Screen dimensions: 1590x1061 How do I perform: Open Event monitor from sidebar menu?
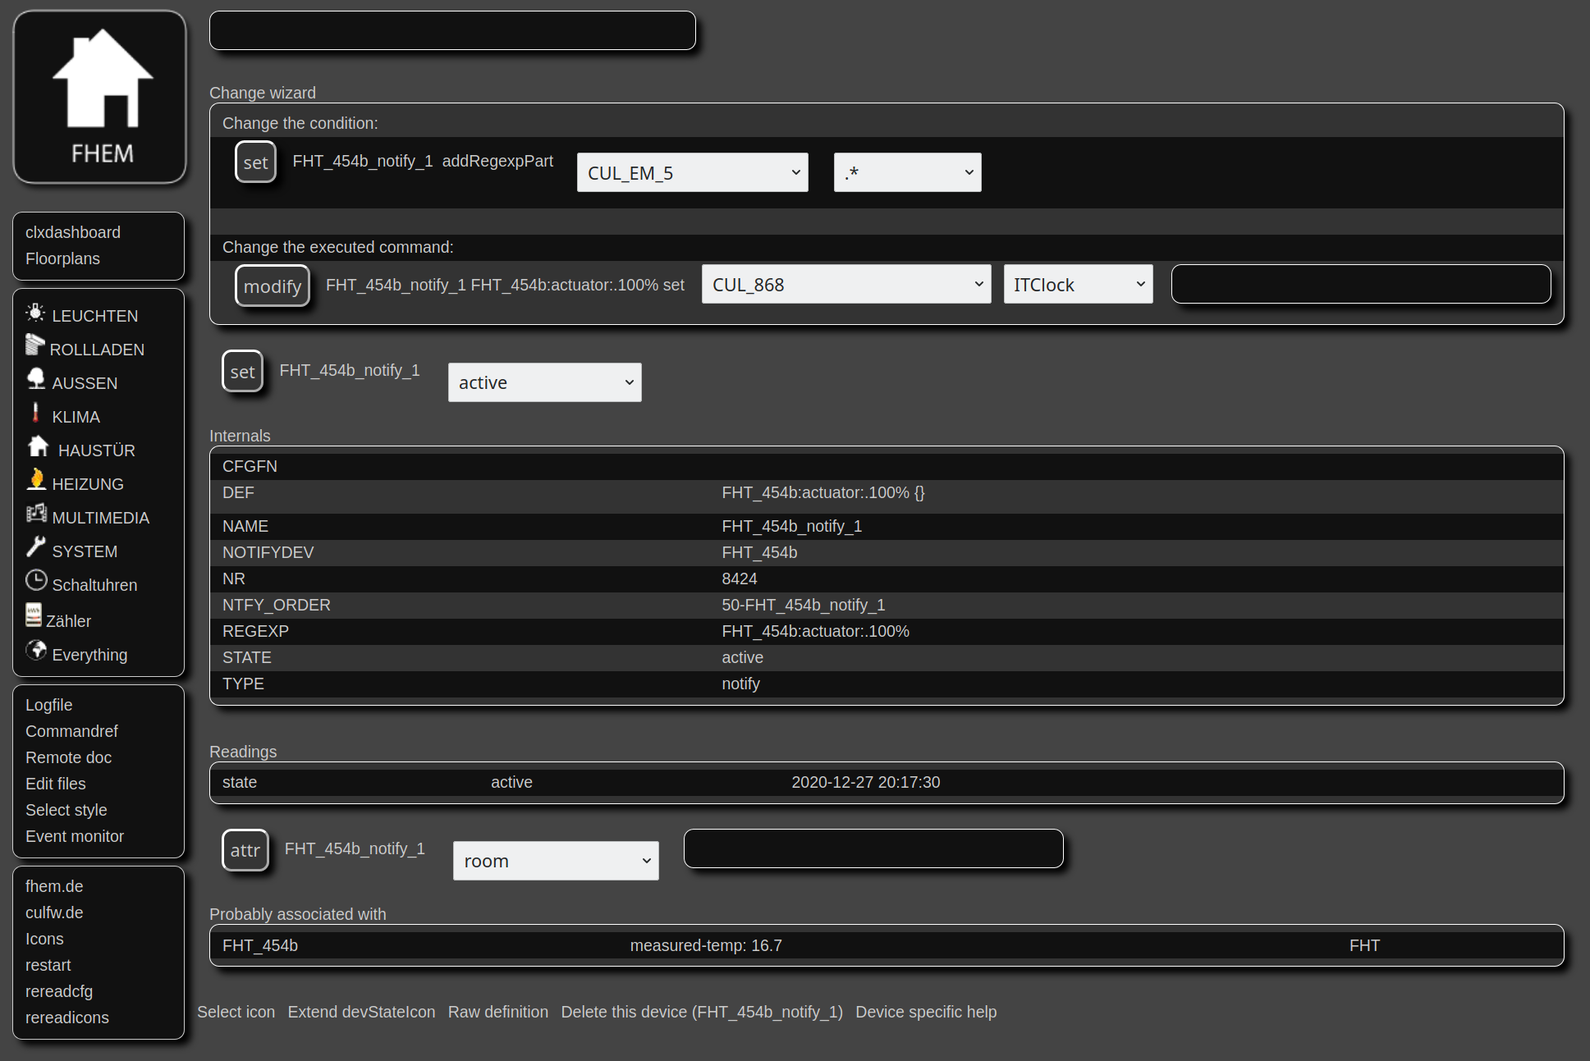point(75,836)
